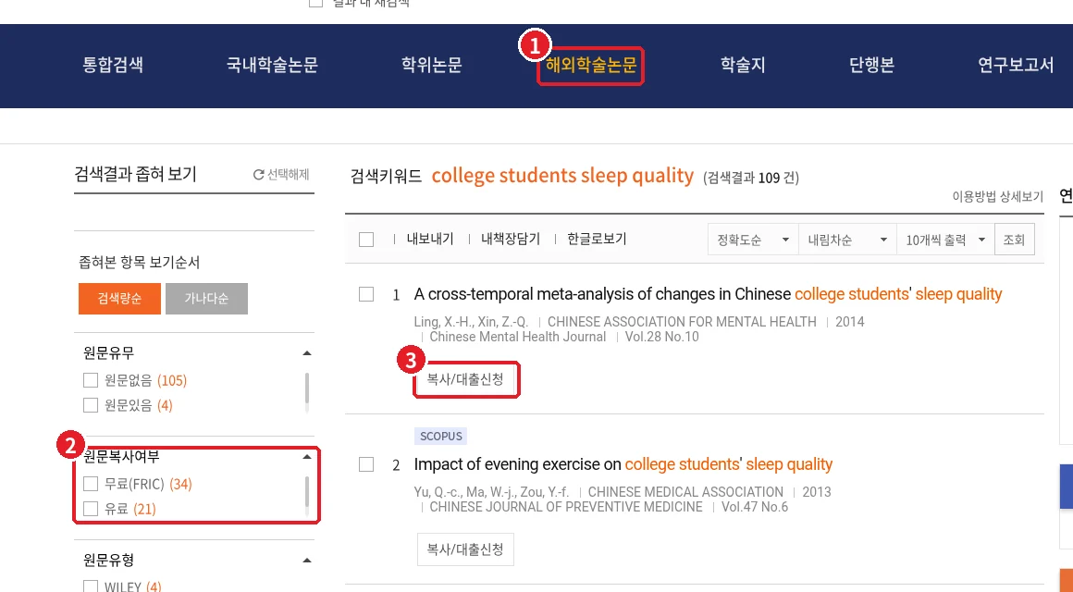Open 이용방법 상세보기 link
This screenshot has height=592, width=1073.
pos(998,196)
